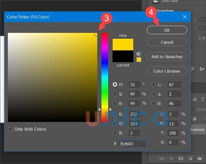Click the add layer mask icon

[x=181, y=159]
